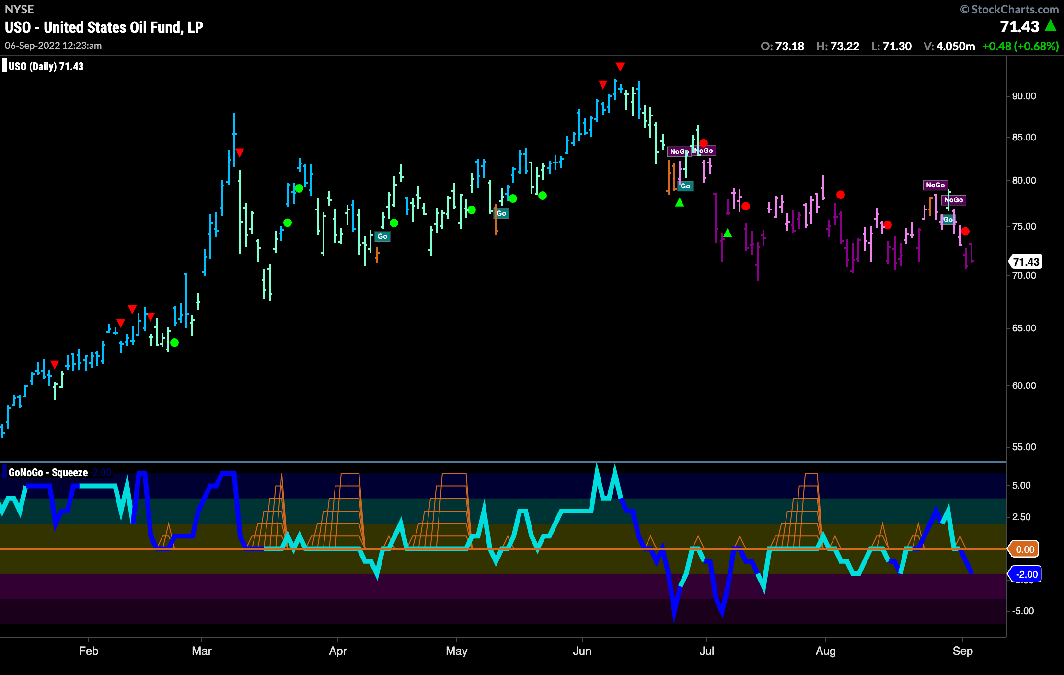Click the Go label near the April low
The image size is (1064, 675).
(382, 236)
